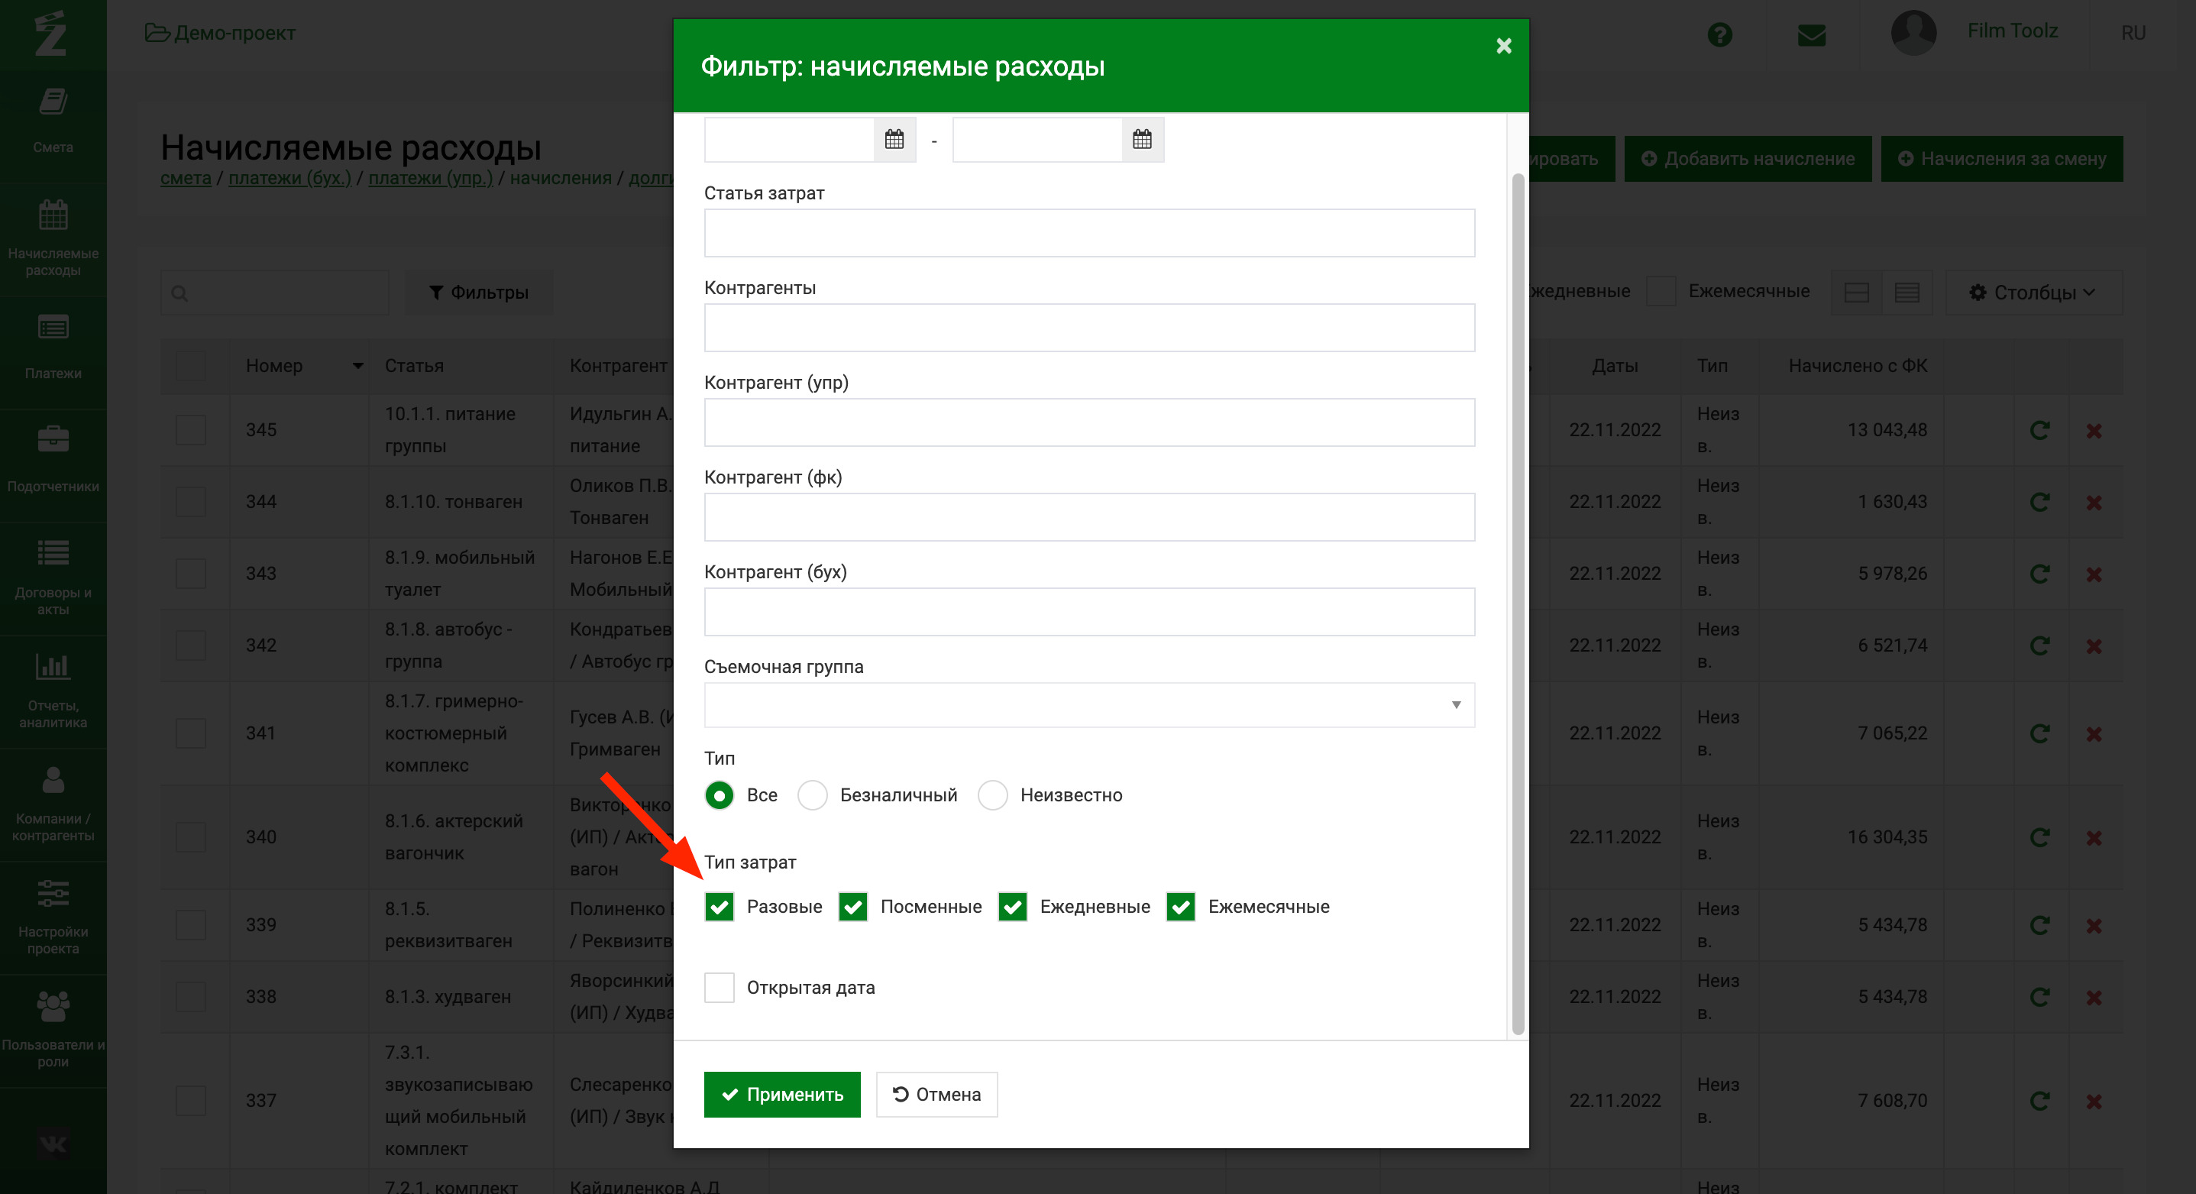This screenshot has width=2196, height=1194.
Task: Uncheck the Посменные checkbox
Action: (x=853, y=907)
